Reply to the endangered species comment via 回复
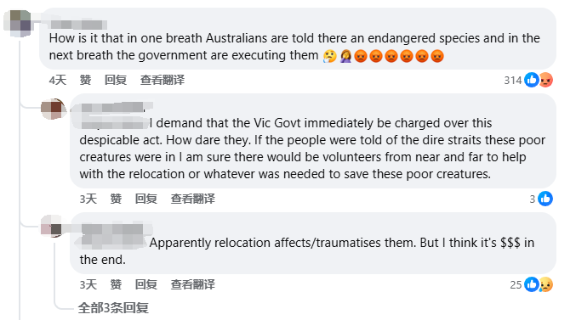 (x=116, y=80)
